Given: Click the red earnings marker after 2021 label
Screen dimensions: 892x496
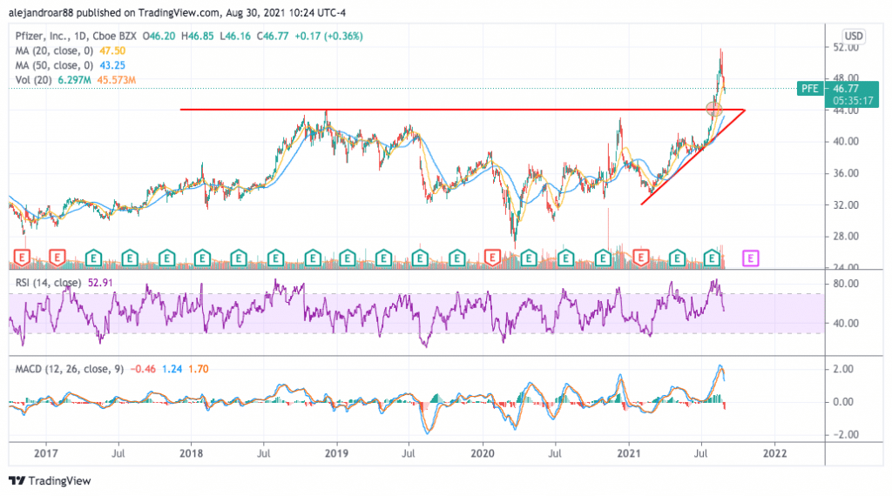Looking at the screenshot, I should click(x=641, y=258).
